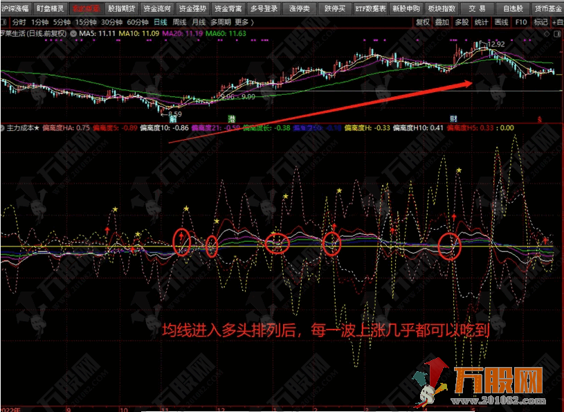The width and height of the screenshot is (564, 412).
Task: Click the 偏离度HA: 0.75 value
Action: pyautogui.click(x=66, y=127)
